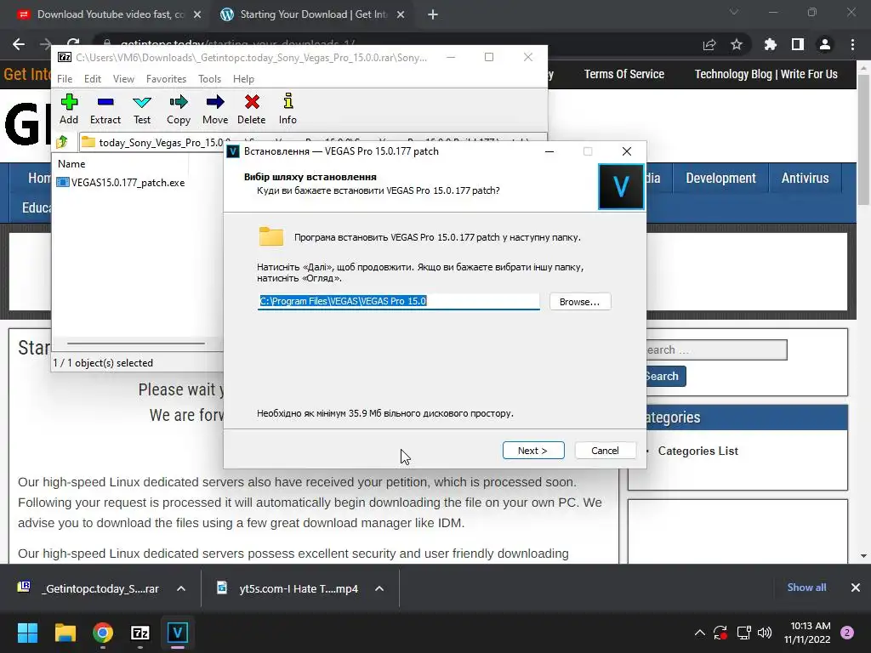Expand options for Getintopc rar download

click(x=181, y=588)
